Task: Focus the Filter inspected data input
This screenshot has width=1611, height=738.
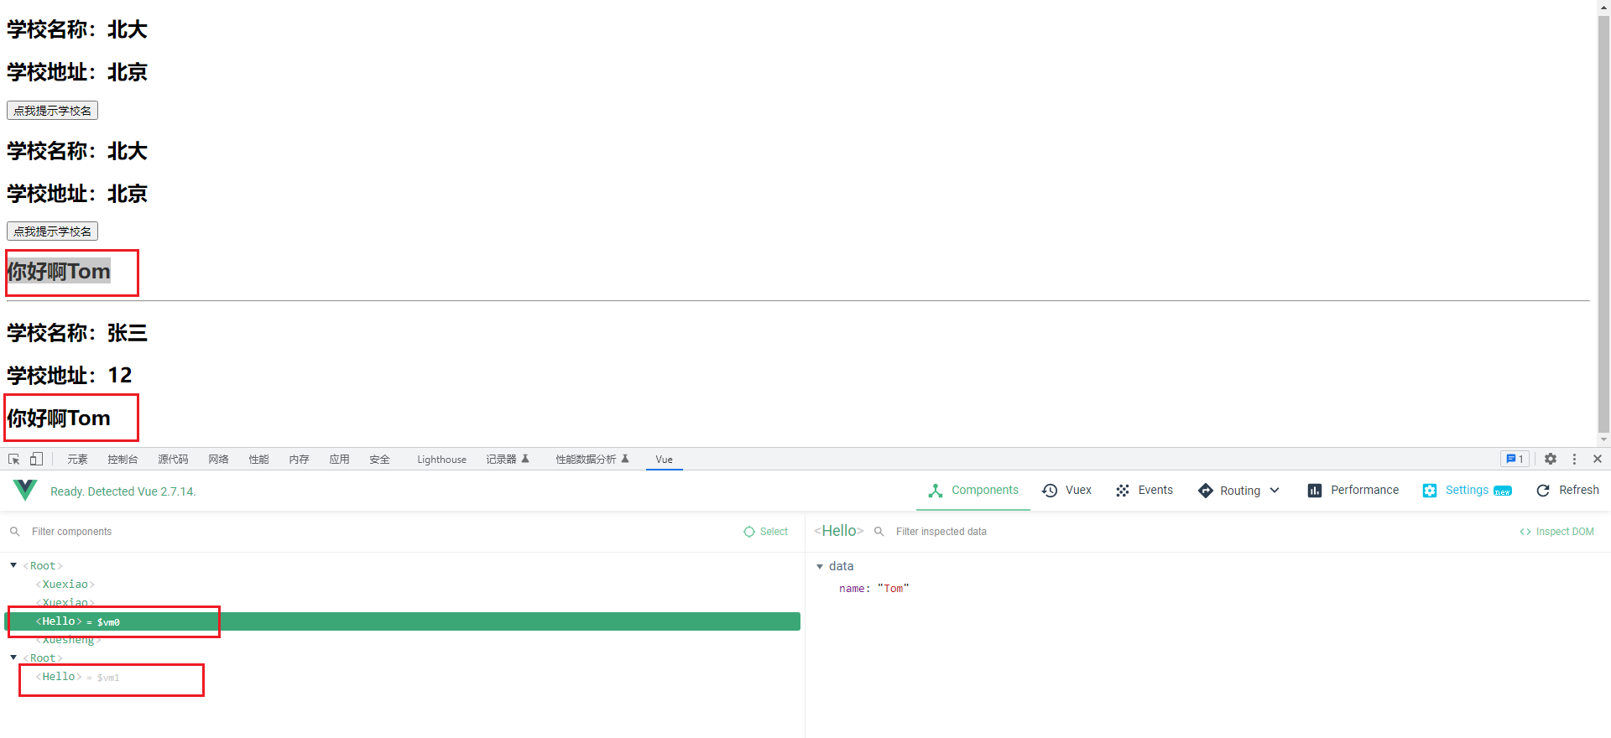Action: point(1200,532)
